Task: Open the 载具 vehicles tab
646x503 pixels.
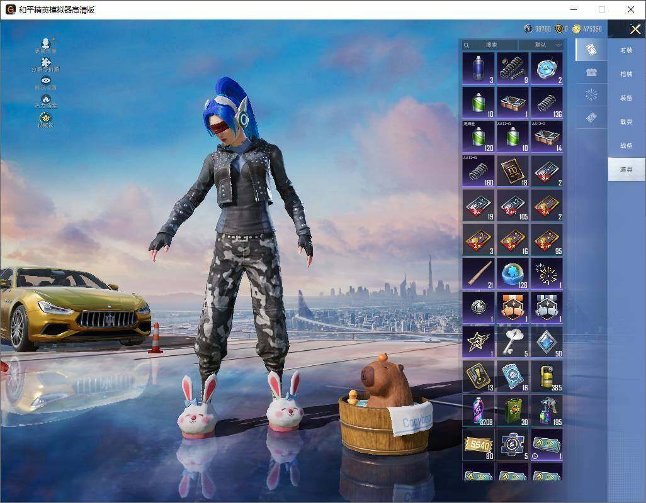Action: tap(626, 122)
